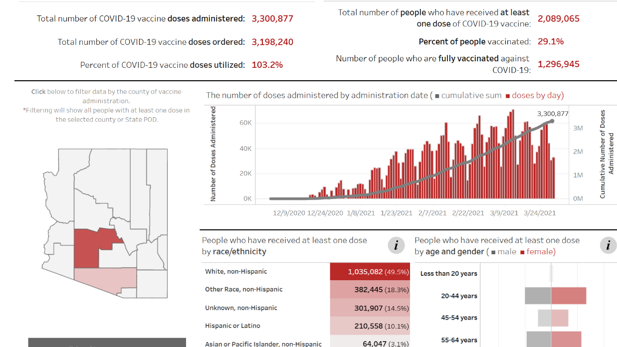Pick Cochise County in map's southeast corner
Viewport: 617px width, 347px height.
pos(152,283)
